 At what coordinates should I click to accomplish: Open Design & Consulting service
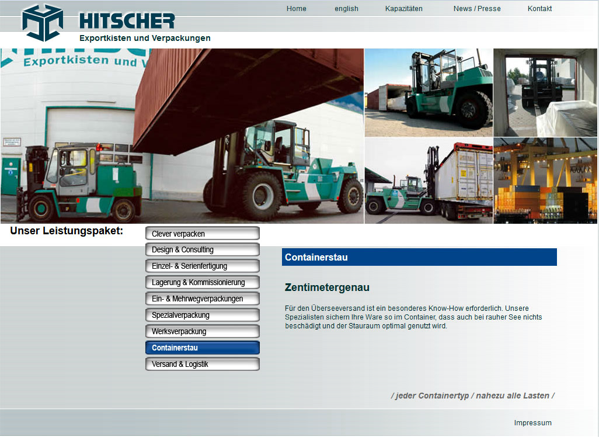pos(203,249)
